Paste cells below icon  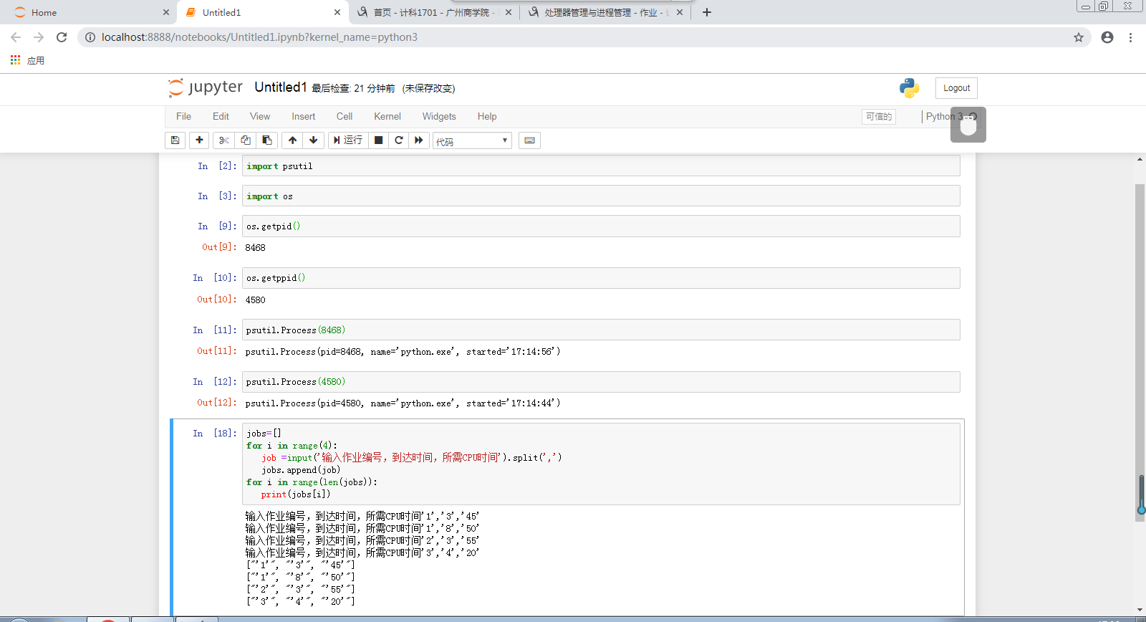(267, 140)
